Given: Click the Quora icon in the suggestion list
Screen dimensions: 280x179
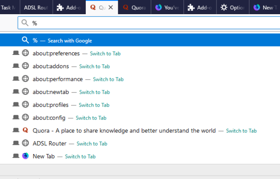Looking at the screenshot, I should (25, 130).
